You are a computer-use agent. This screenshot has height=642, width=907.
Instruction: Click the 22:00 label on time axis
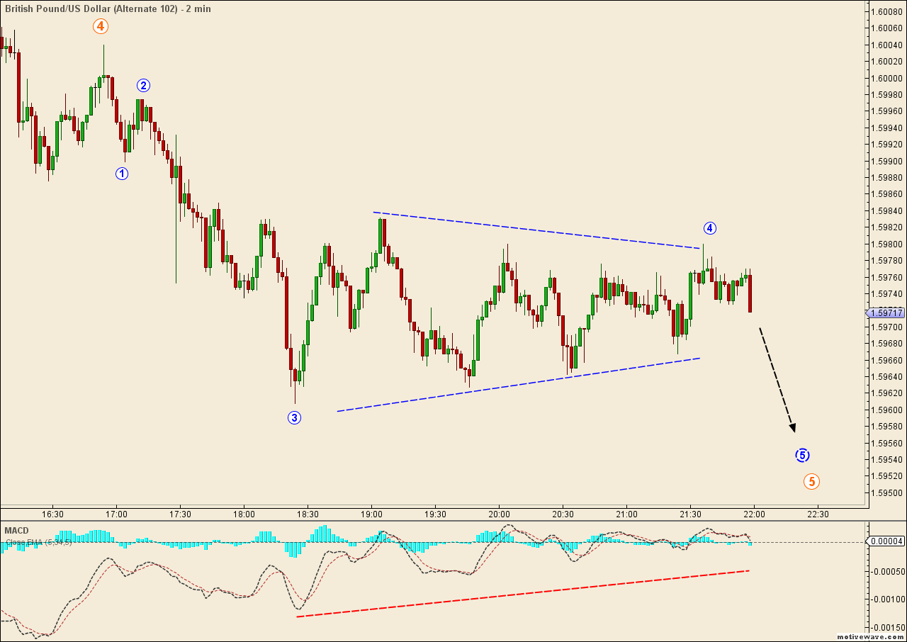click(x=753, y=515)
